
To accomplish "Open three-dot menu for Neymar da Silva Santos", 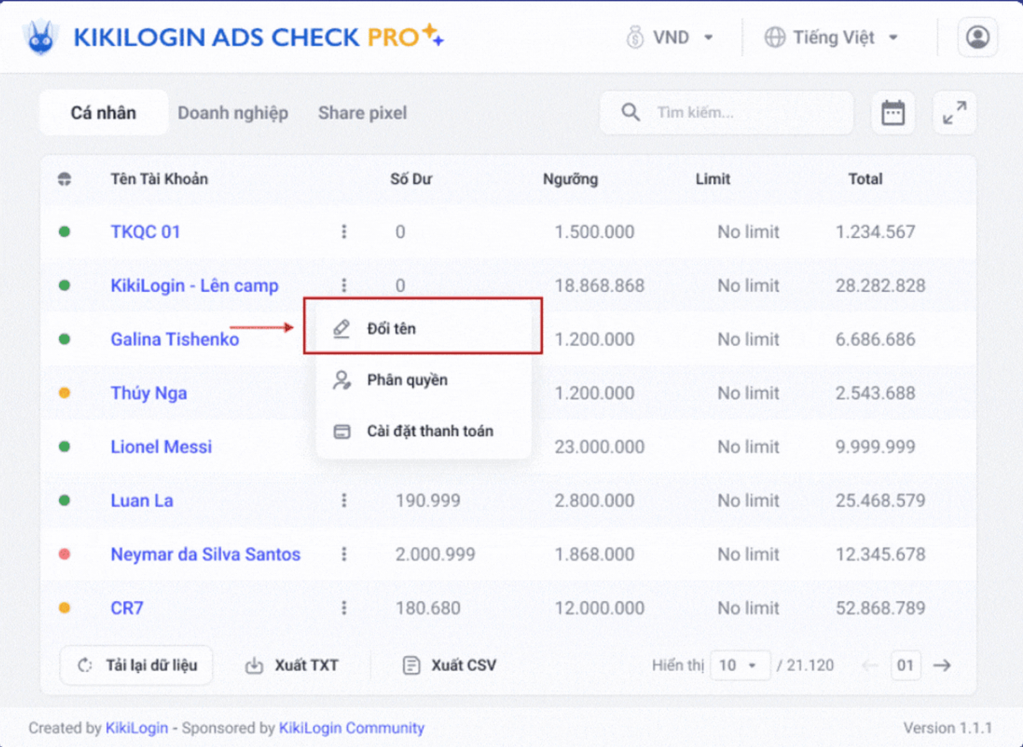I will (344, 555).
